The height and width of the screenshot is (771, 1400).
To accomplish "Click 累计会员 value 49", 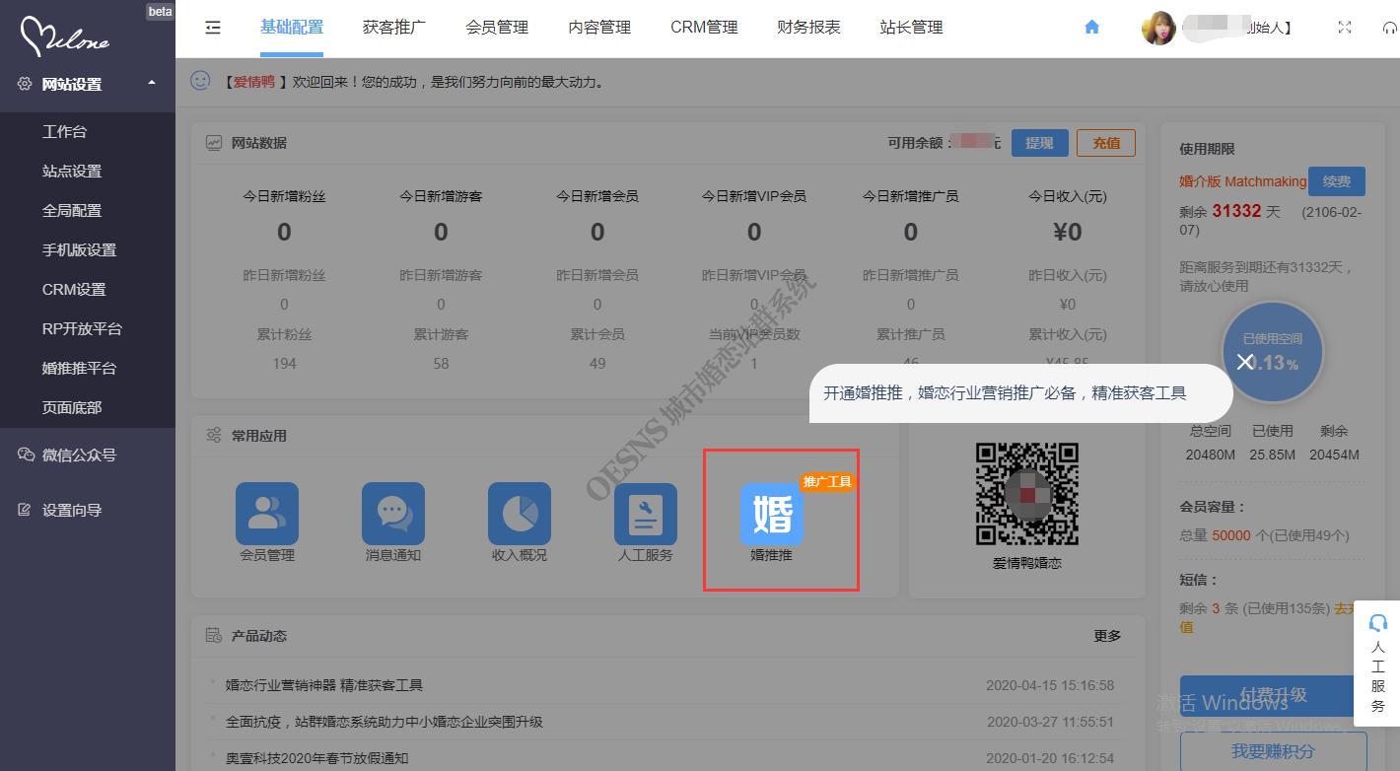I will [597, 363].
